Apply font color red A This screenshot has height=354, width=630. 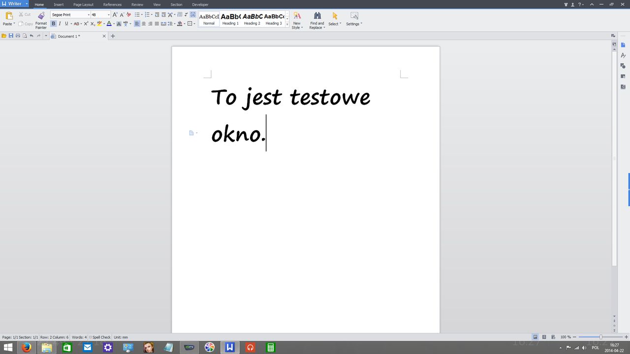coord(109,24)
